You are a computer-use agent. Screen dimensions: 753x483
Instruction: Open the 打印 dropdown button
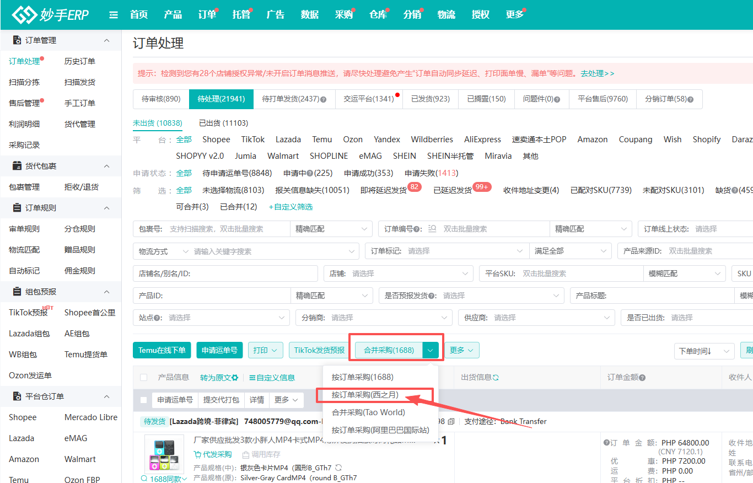(x=266, y=350)
